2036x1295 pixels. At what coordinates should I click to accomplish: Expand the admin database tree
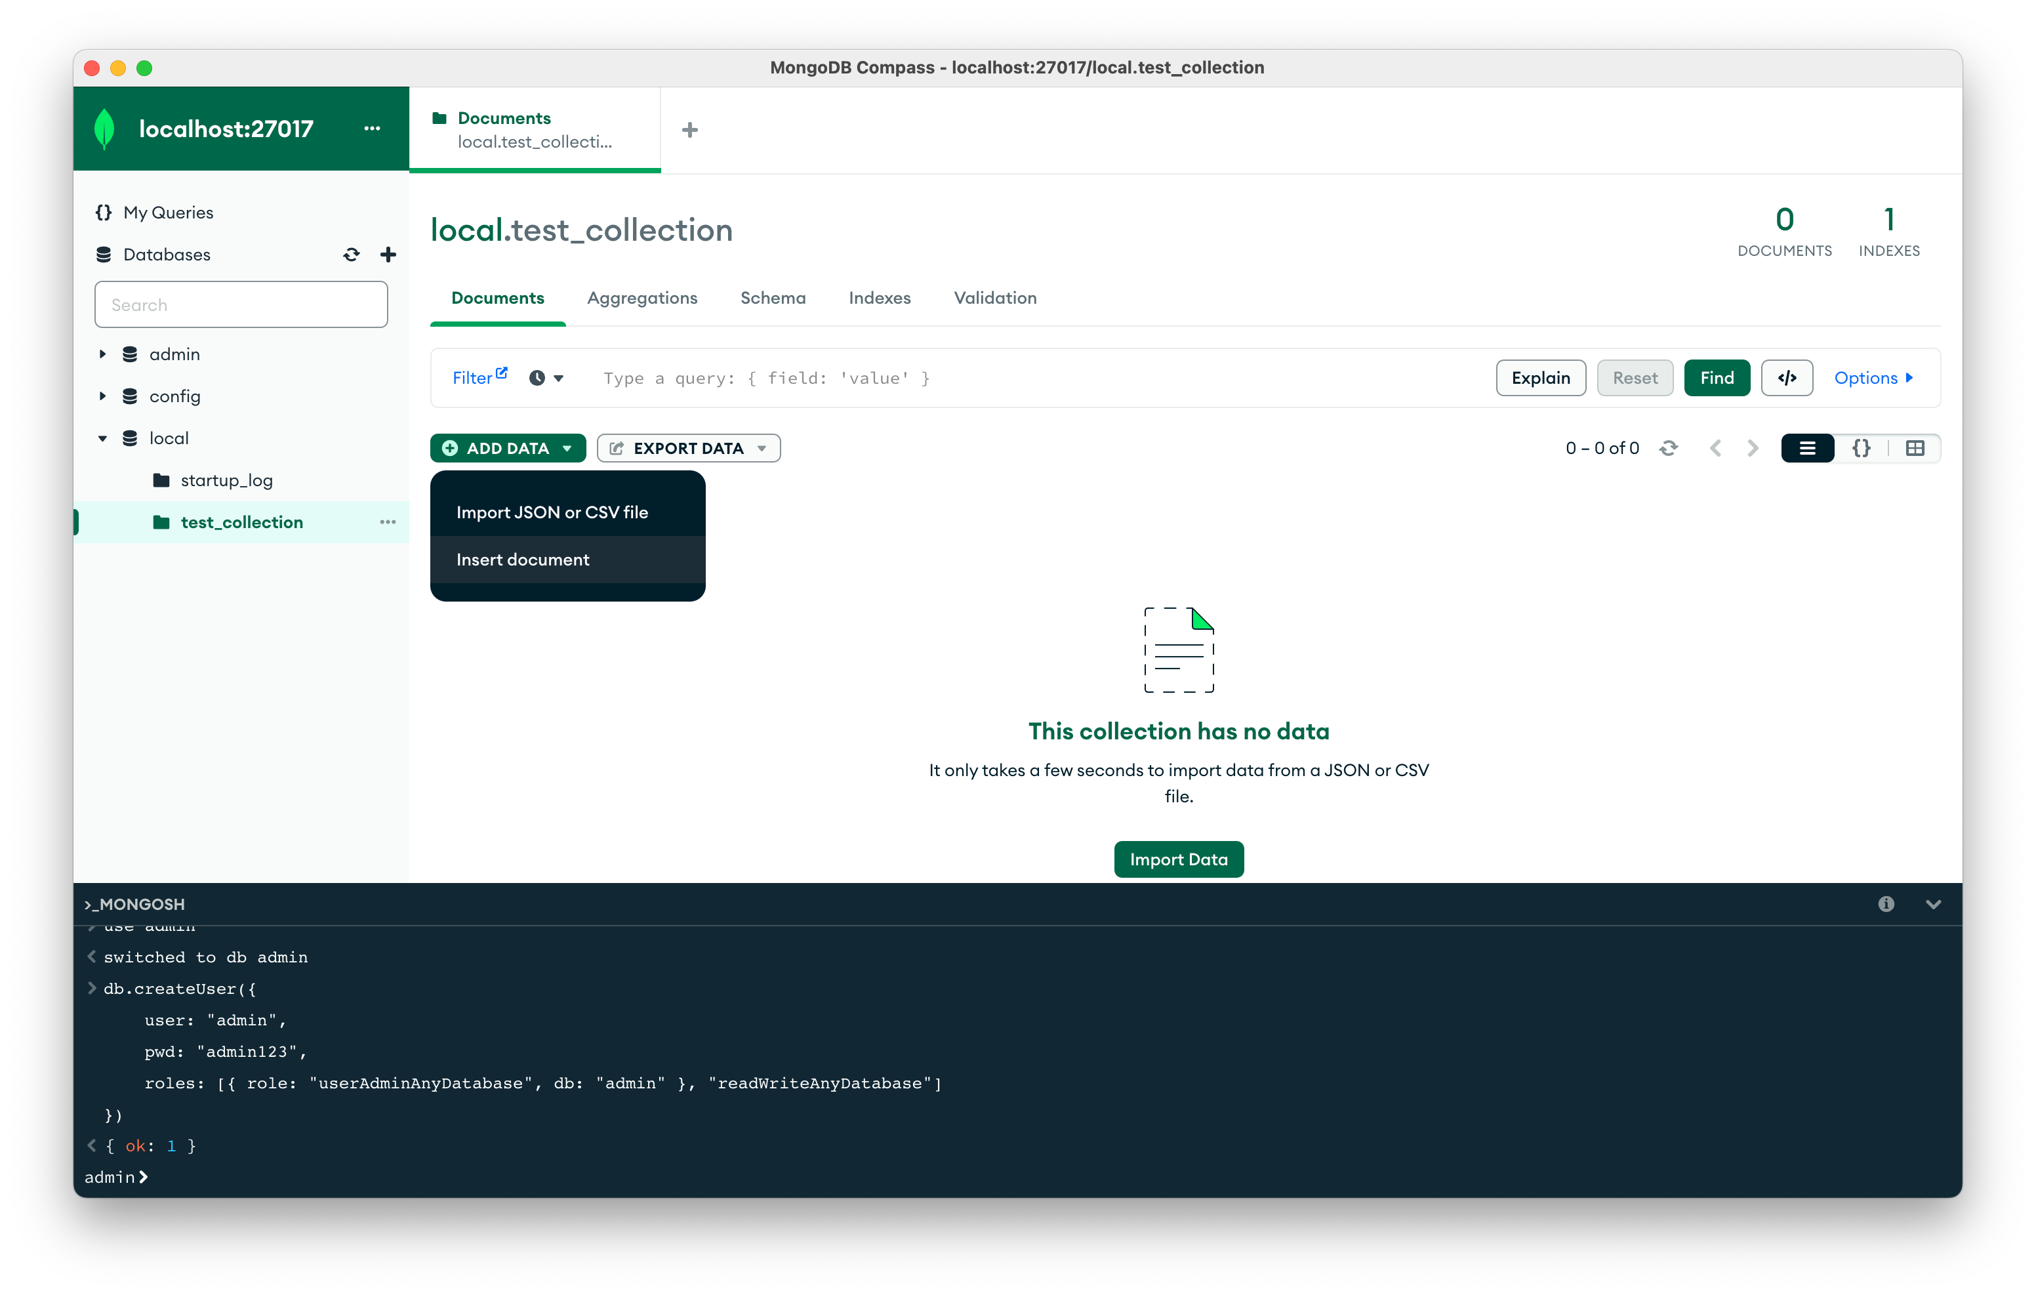(x=102, y=354)
